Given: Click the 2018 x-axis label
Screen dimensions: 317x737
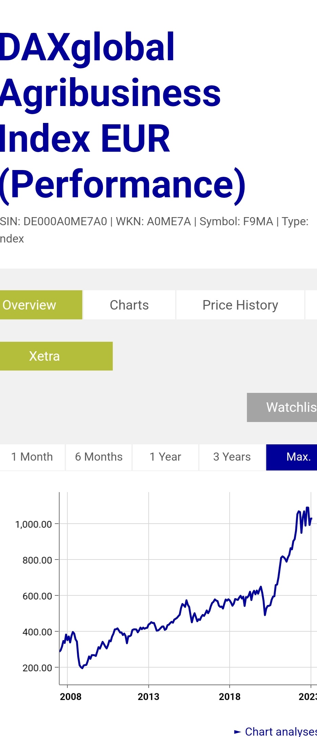Looking at the screenshot, I should 229,697.
